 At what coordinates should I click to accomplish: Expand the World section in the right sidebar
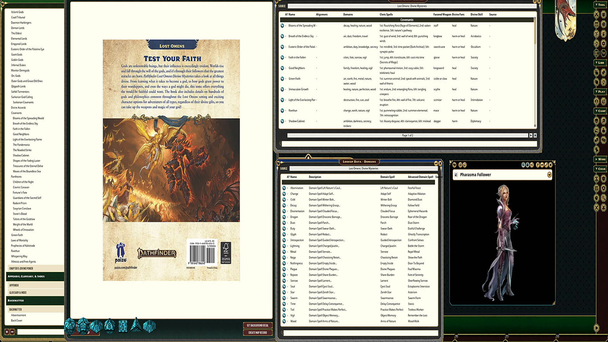coord(601,159)
